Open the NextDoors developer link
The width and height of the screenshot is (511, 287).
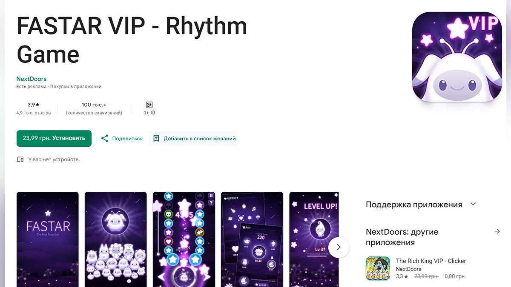(x=32, y=79)
